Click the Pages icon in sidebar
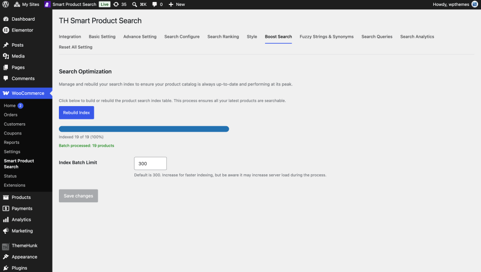The width and height of the screenshot is (481, 272). tap(6, 67)
